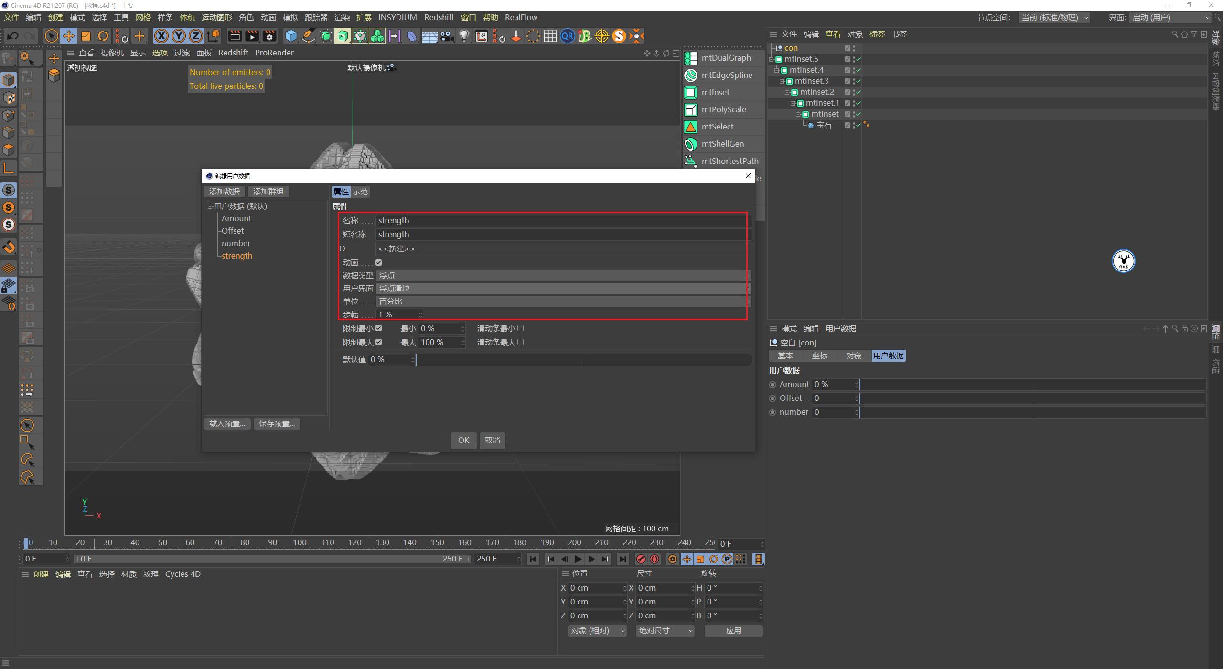
Task: Collapse the mtInset.4 tree expander
Action: (x=777, y=70)
